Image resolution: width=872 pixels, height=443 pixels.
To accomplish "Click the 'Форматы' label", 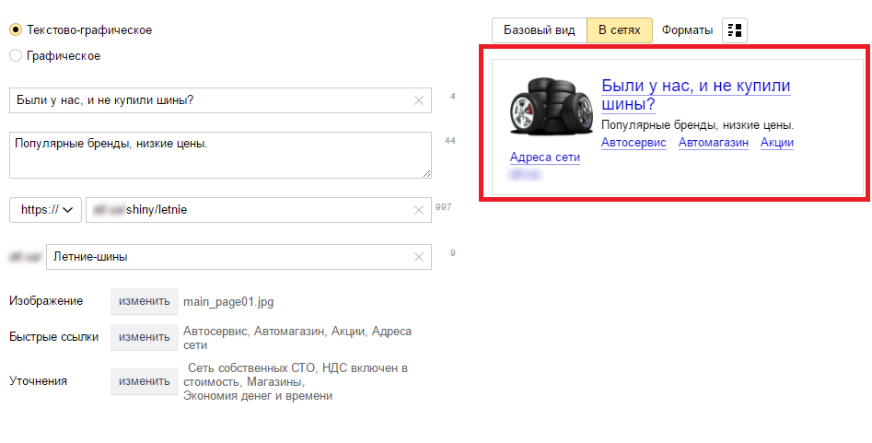I will pyautogui.click(x=687, y=30).
